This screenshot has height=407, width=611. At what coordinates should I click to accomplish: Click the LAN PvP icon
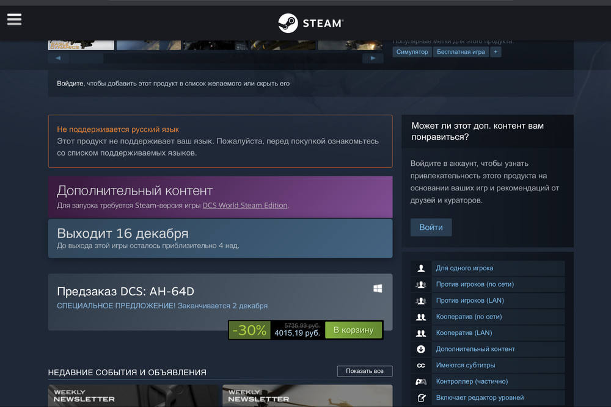[421, 300]
